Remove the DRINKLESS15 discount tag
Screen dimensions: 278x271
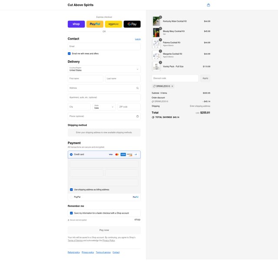pos(172,86)
